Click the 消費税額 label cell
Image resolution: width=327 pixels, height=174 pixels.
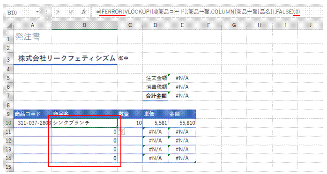point(155,87)
